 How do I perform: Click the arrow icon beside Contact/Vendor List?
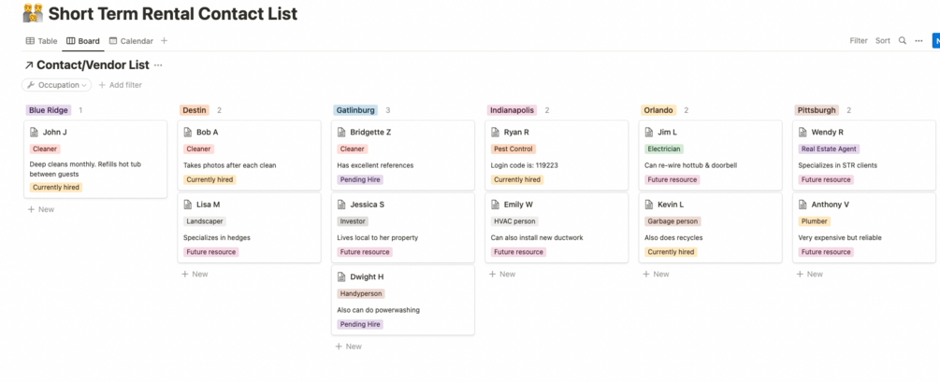(28, 65)
